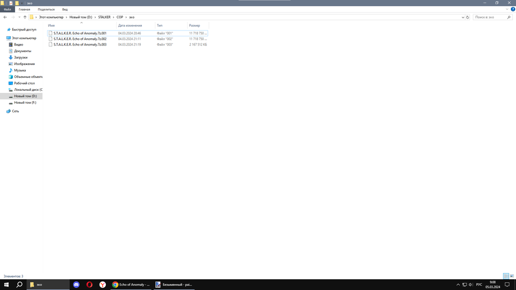Switch to large icons view in status bar
Viewport: 516px width, 290px height.
click(x=512, y=276)
